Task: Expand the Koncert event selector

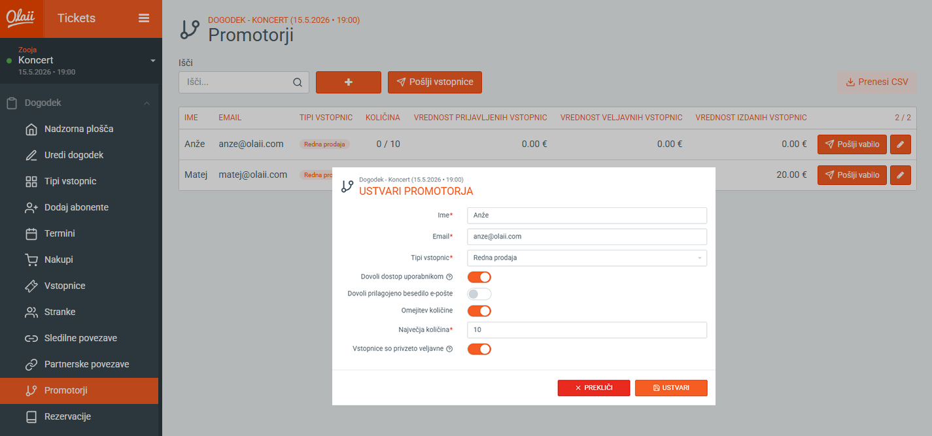Action: pos(152,60)
